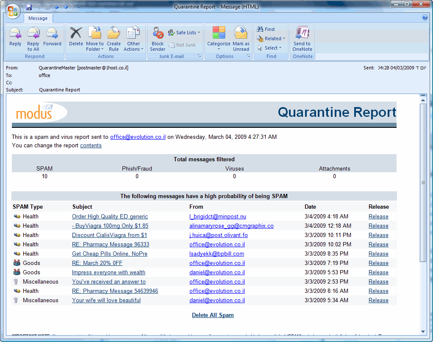Click the vertical scrollbar down arrow

423,331
